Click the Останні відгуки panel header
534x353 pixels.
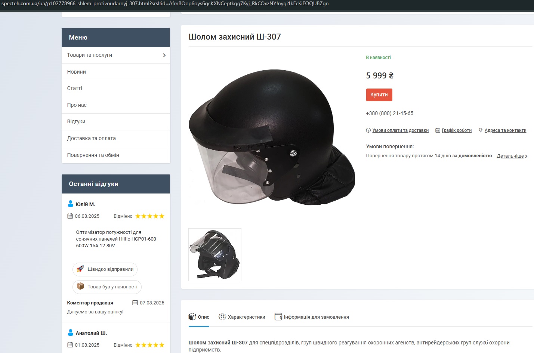(116, 184)
